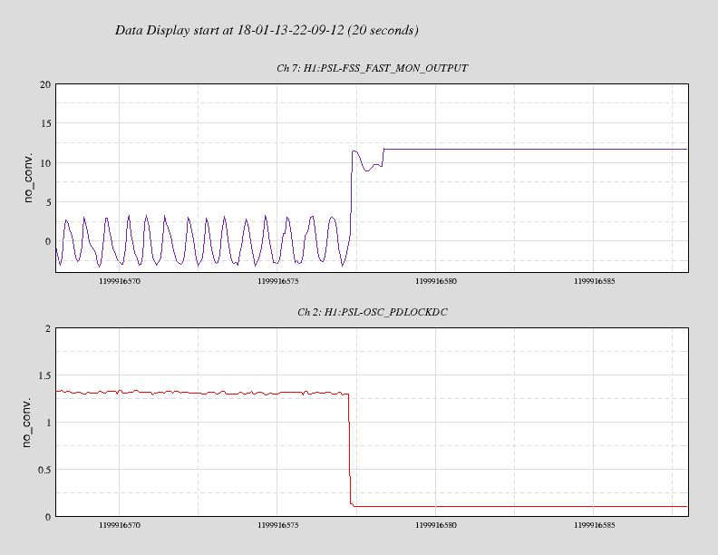This screenshot has height=555, width=718.
Task: Click the 15 tick on top plot y-axis
Action: (44, 123)
